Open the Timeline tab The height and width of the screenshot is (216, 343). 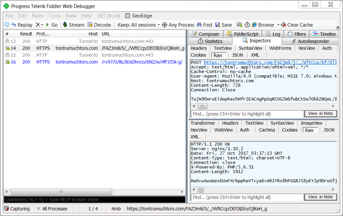point(324,34)
